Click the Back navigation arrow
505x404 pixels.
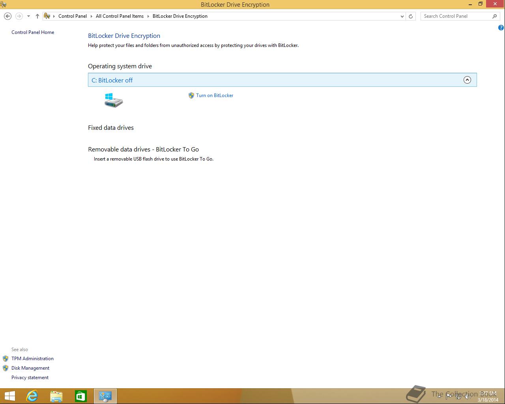pos(7,16)
